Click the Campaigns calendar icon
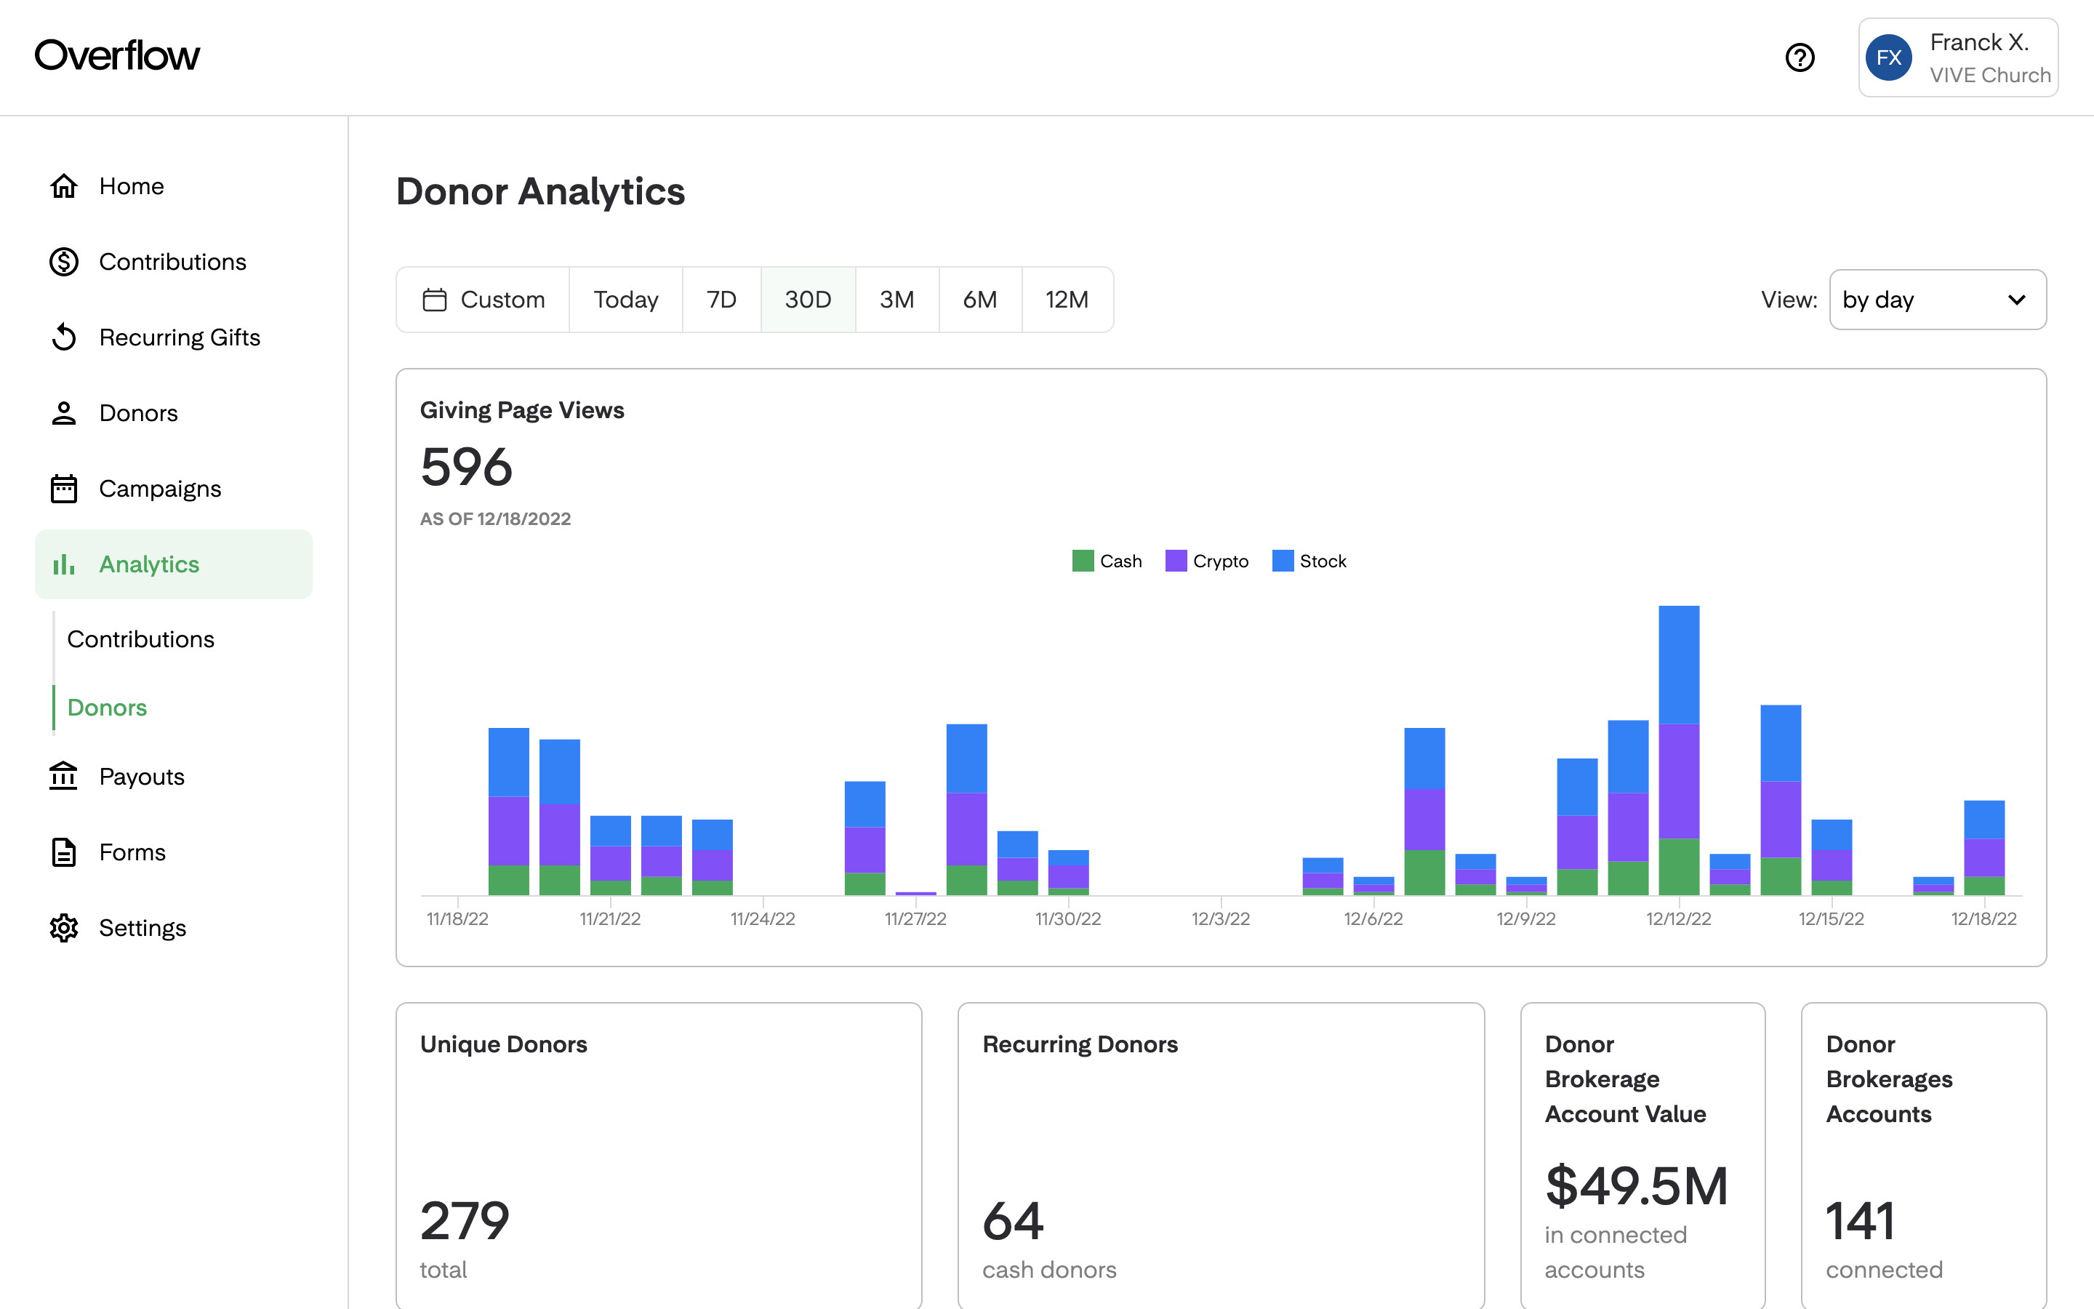 pos(63,488)
